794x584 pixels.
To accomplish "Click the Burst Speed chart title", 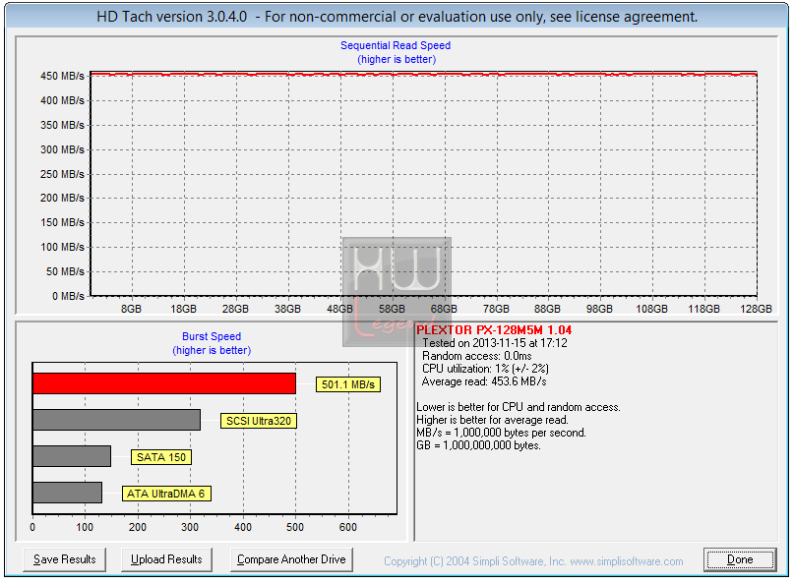I will click(x=212, y=336).
